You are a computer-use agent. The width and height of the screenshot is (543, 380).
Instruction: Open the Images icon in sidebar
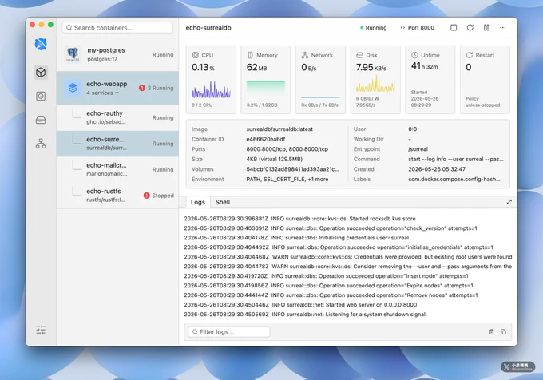[41, 97]
